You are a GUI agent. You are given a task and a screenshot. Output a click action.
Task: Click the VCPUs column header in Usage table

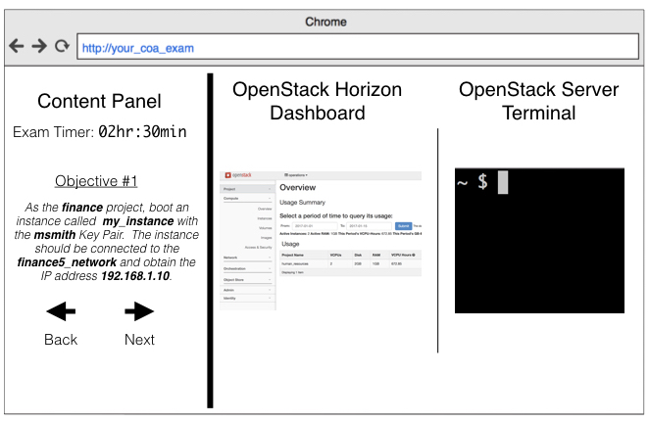[335, 256]
